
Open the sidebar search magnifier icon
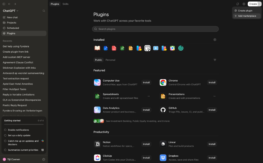coord(44,11)
